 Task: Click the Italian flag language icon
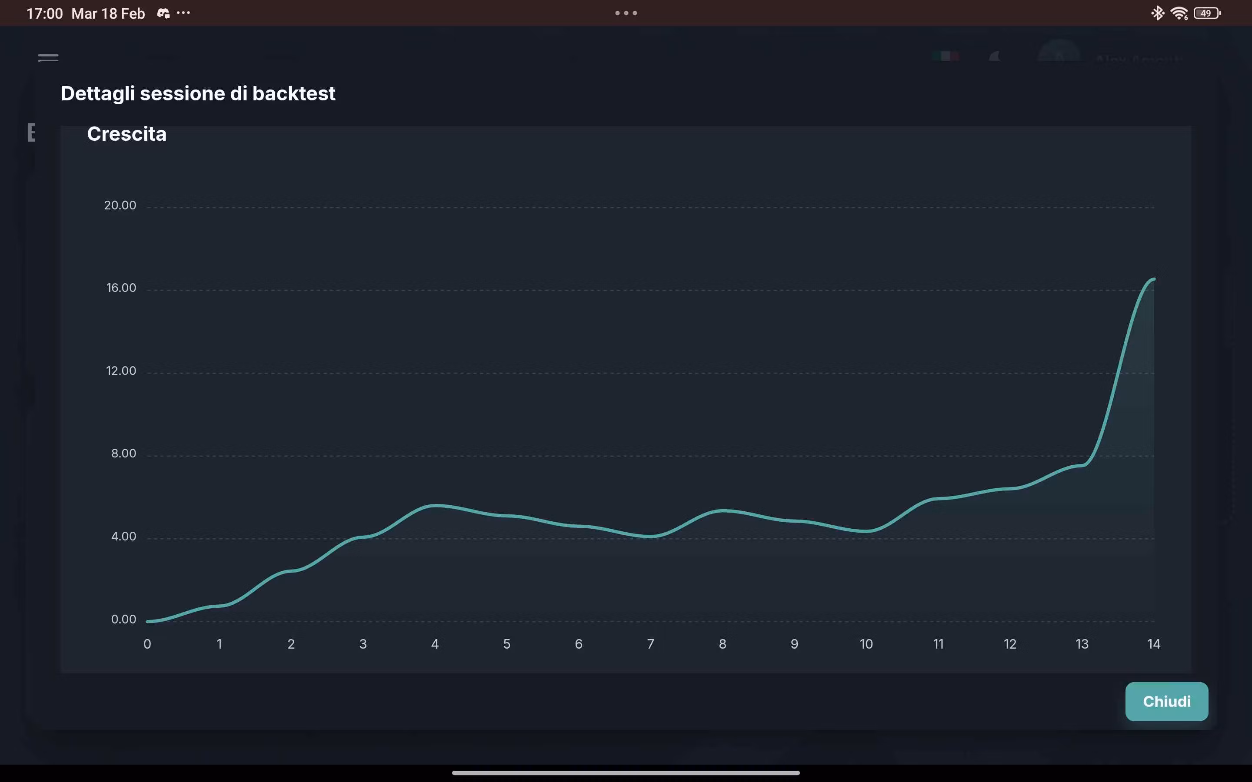[x=945, y=56]
